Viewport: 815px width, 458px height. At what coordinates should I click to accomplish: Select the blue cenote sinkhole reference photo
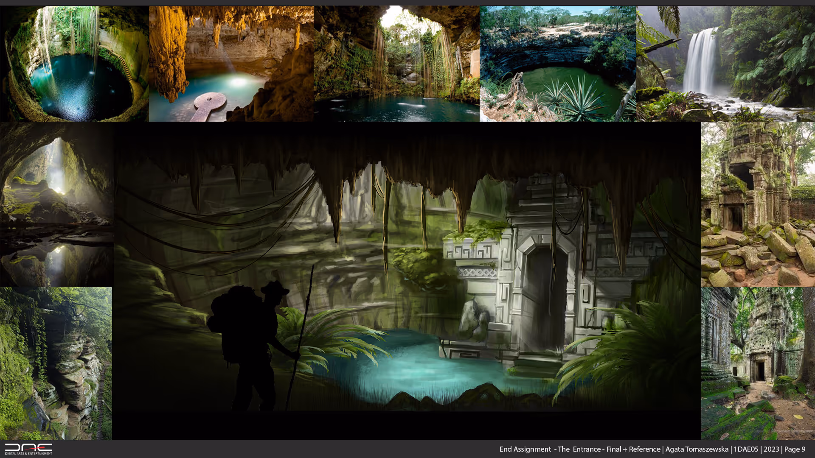pyautogui.click(x=74, y=64)
